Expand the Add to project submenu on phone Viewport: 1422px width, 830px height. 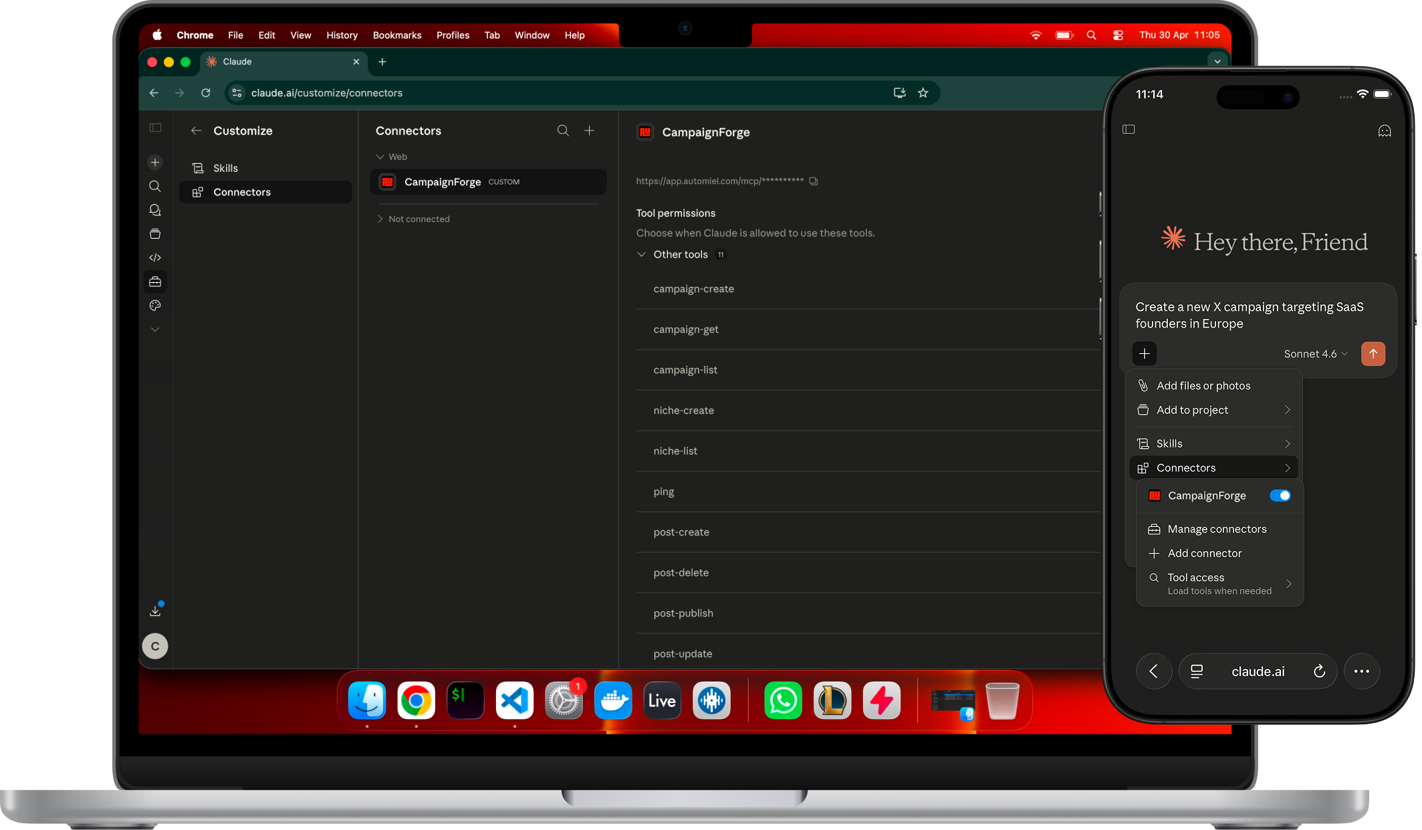(1214, 410)
